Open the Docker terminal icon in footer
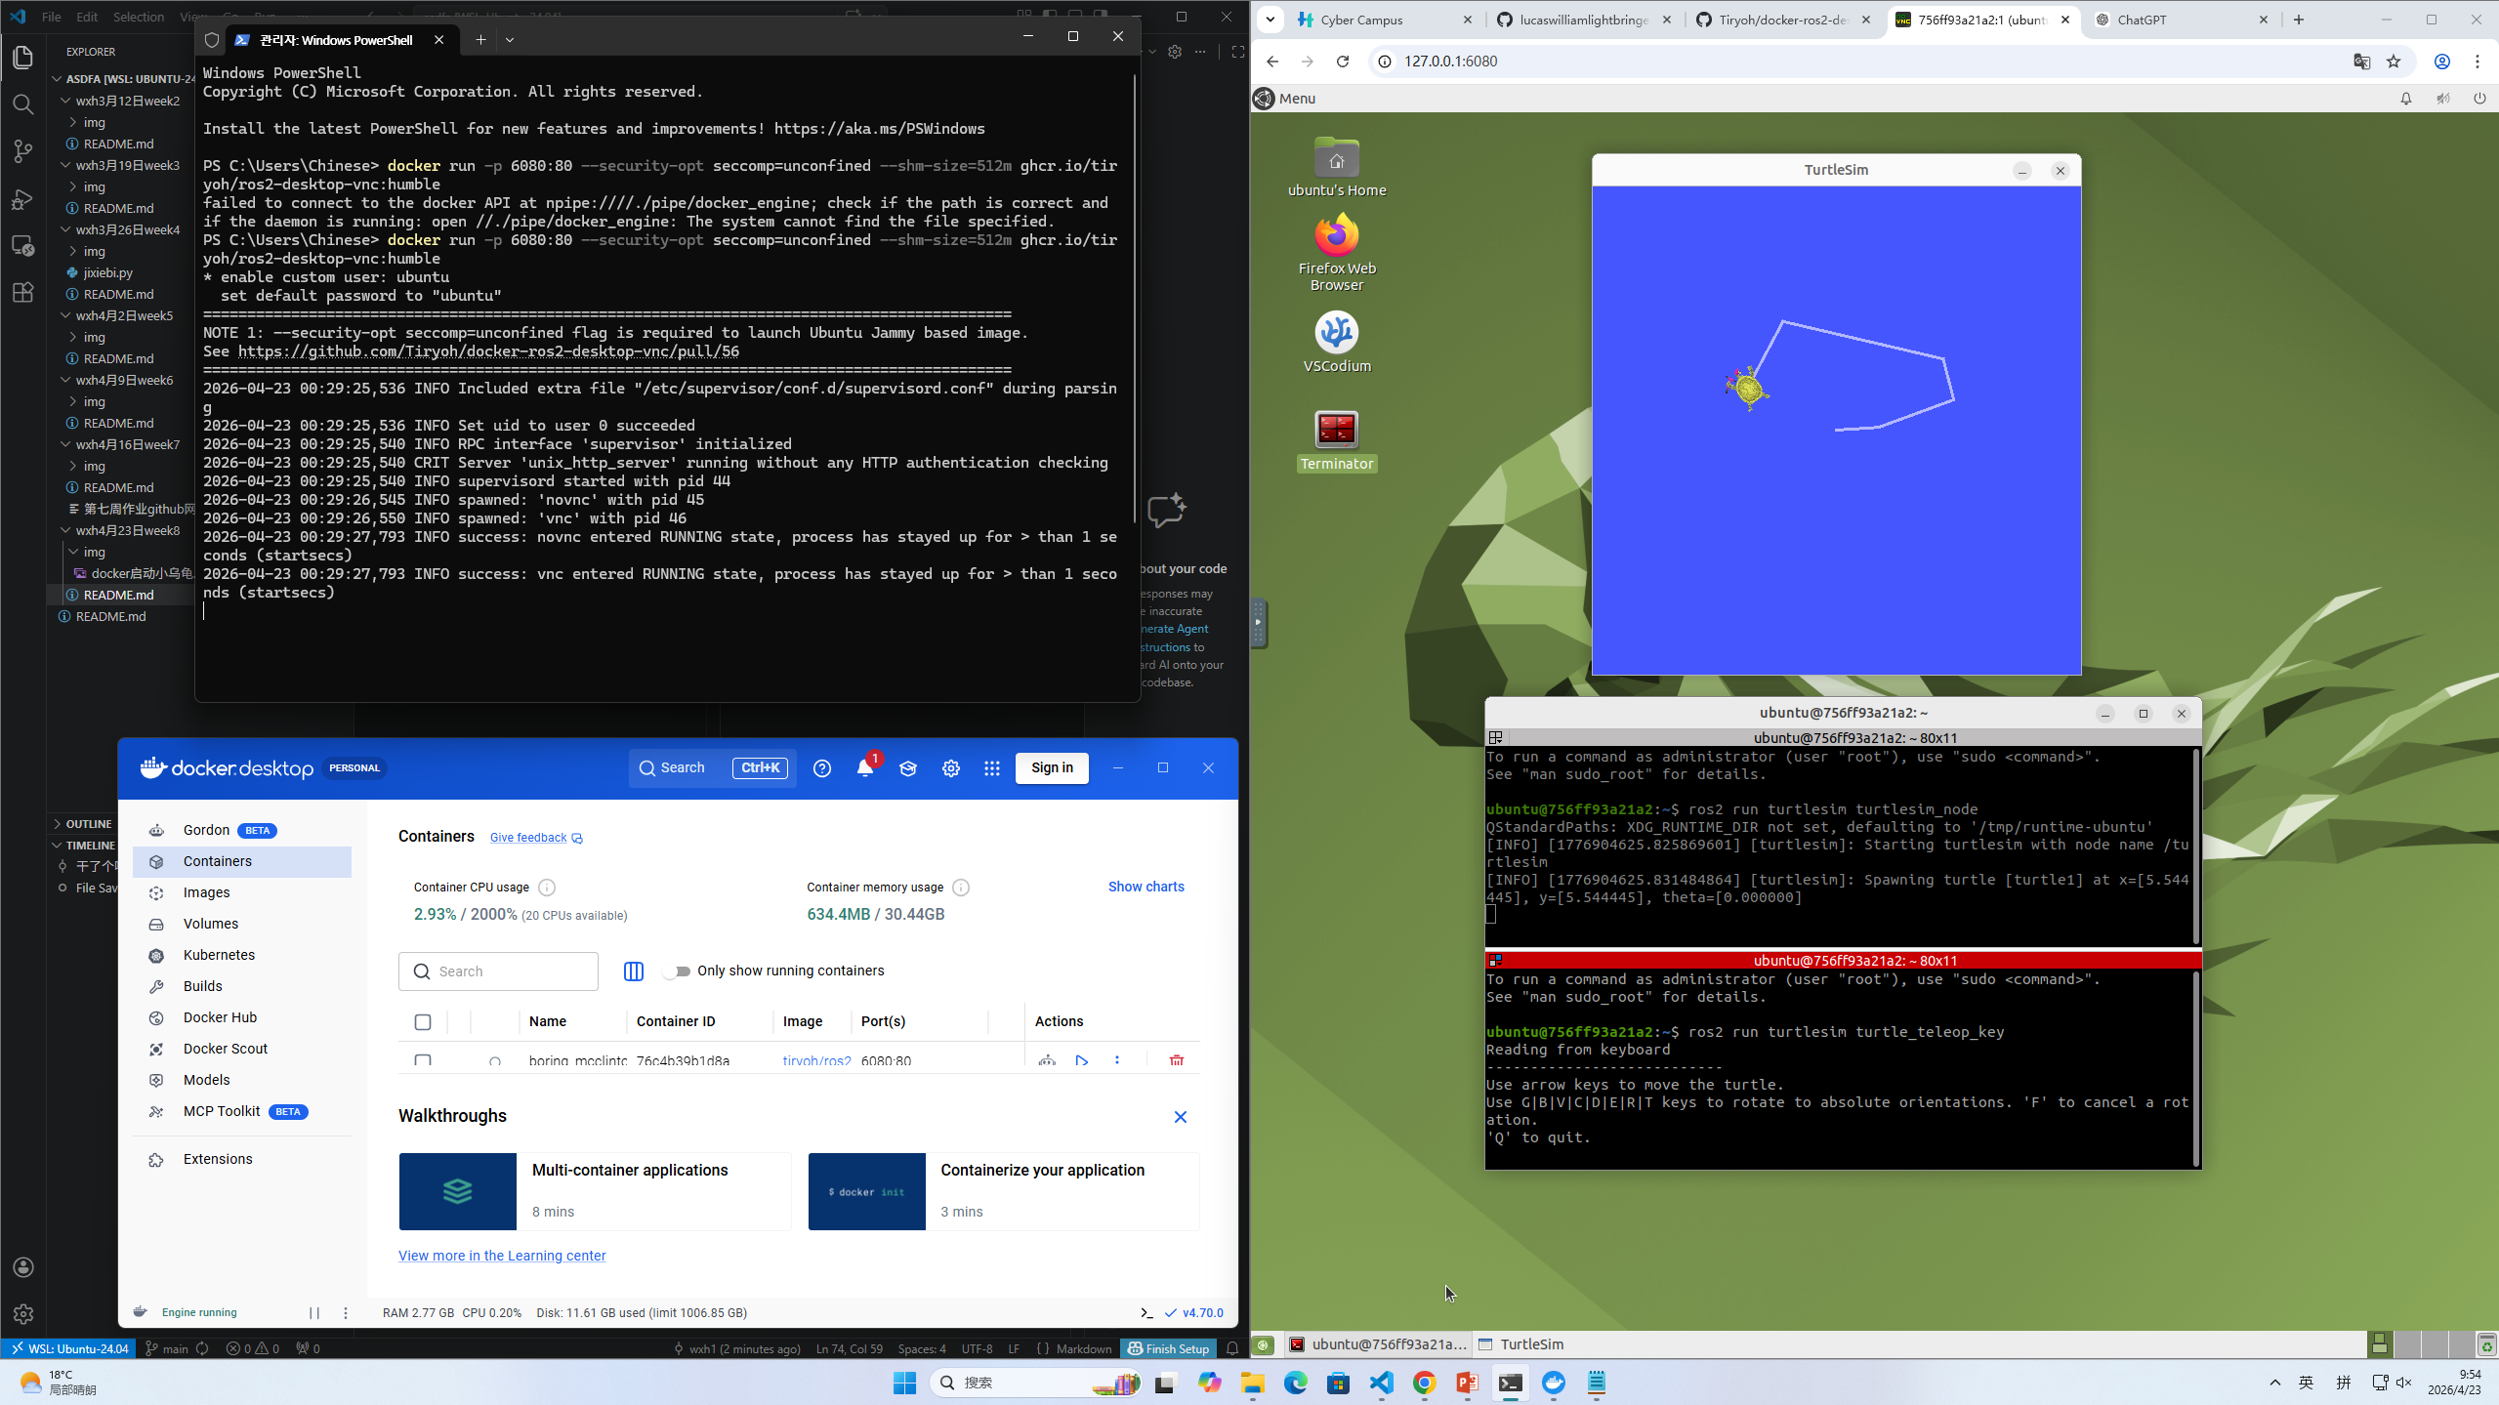 pyautogui.click(x=1146, y=1313)
